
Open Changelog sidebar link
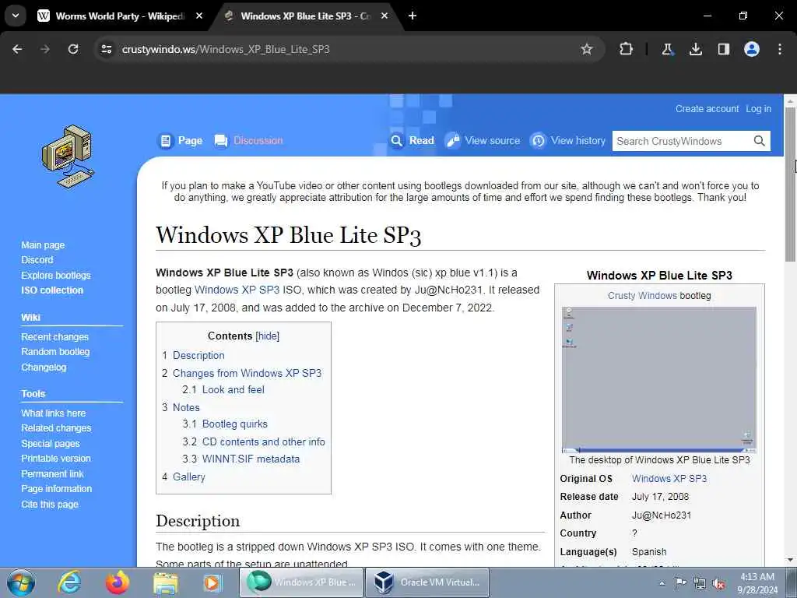point(44,368)
